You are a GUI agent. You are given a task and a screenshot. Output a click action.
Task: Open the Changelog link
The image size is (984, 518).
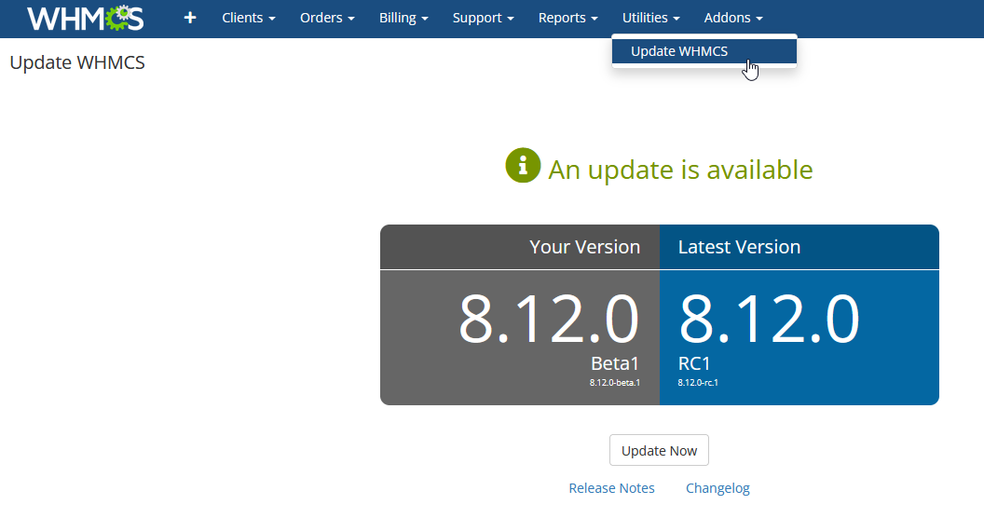point(717,488)
